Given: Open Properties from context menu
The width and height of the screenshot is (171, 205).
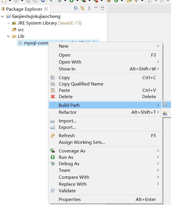Looking at the screenshot, I should [x=106, y=200].
